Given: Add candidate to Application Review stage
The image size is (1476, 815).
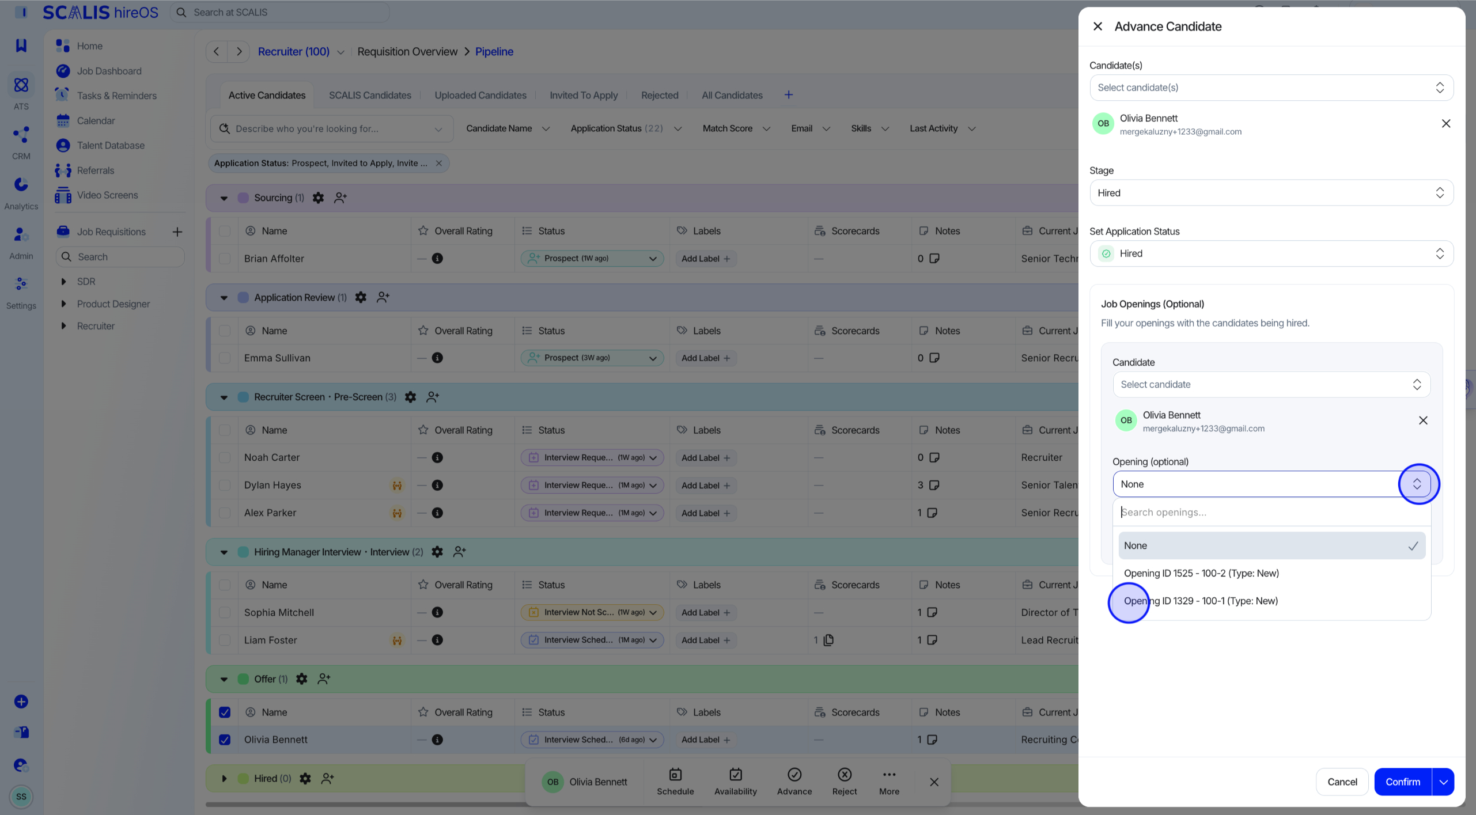Looking at the screenshot, I should click(383, 298).
